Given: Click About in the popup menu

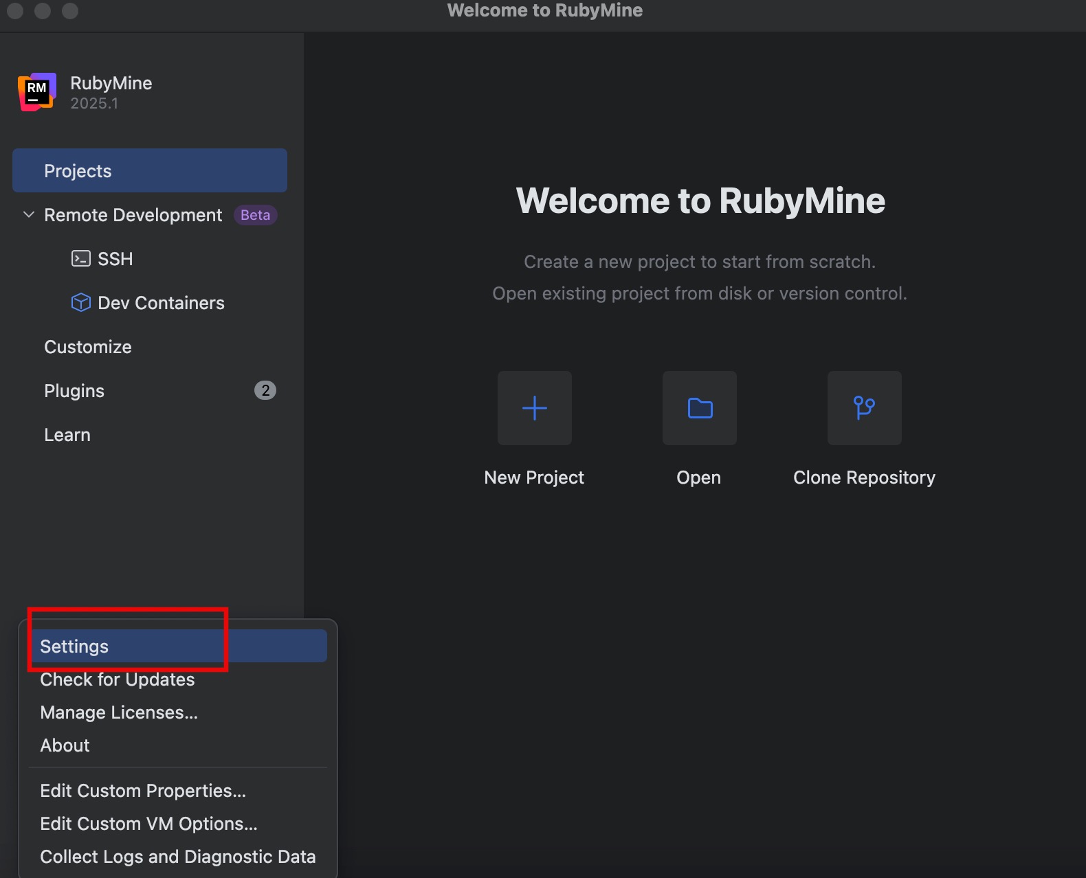Looking at the screenshot, I should point(65,745).
